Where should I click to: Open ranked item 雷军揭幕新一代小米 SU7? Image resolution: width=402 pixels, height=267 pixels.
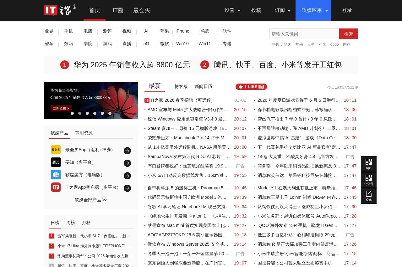(x=94, y=236)
